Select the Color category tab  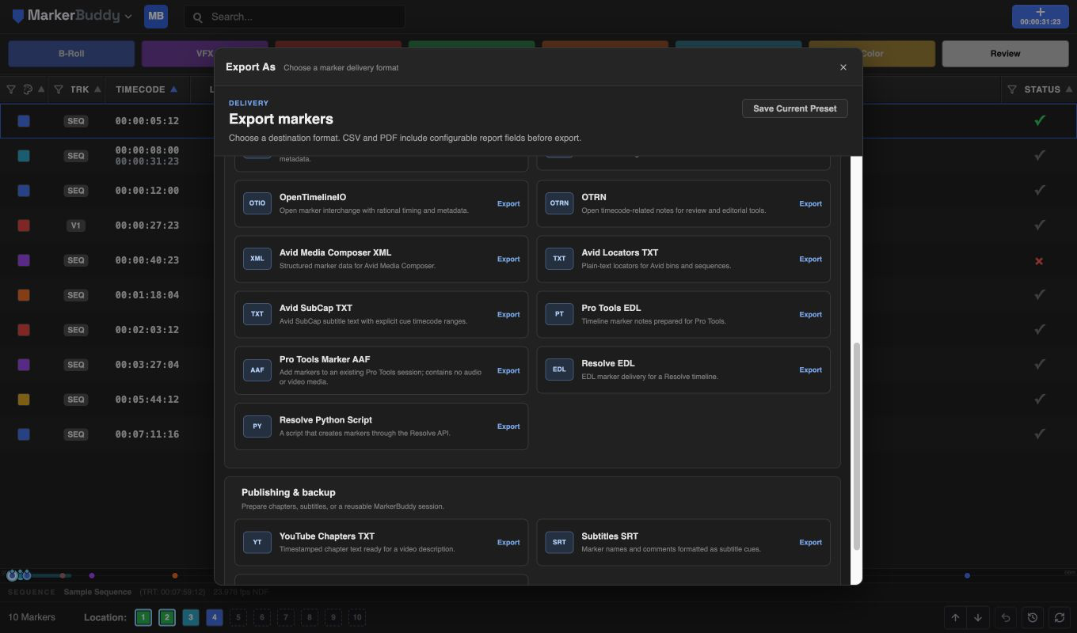[x=871, y=54]
